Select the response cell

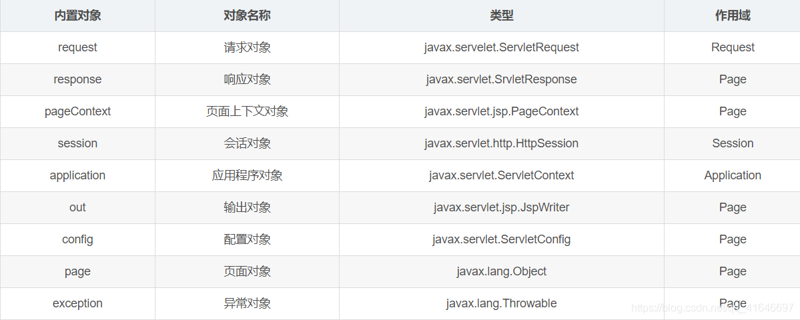[x=77, y=79]
